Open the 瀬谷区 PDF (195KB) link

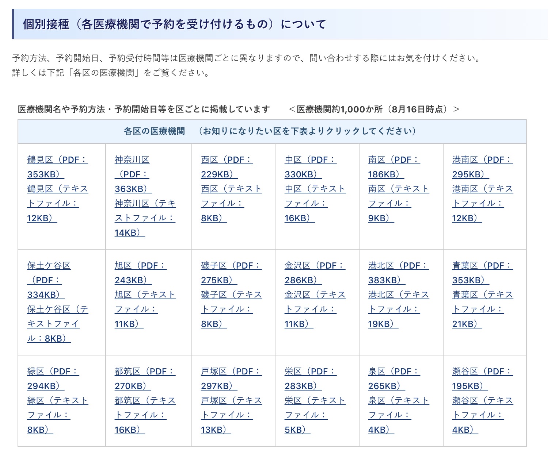tap(482, 379)
